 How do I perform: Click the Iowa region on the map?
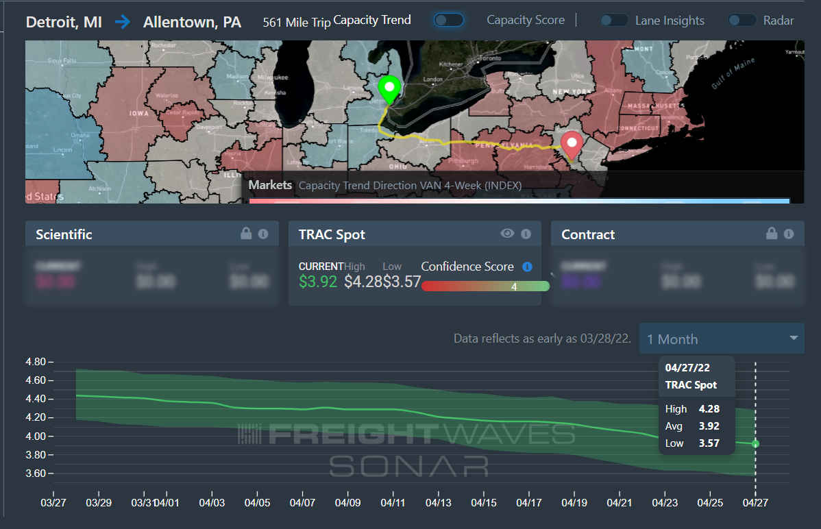[138, 113]
